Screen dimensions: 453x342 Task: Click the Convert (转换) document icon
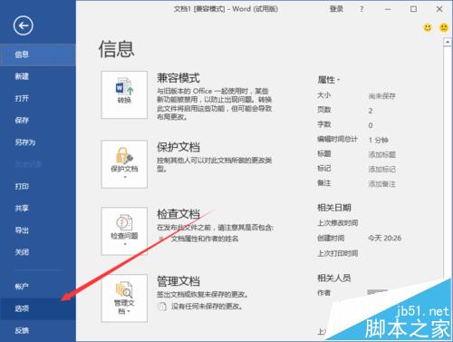tap(124, 94)
